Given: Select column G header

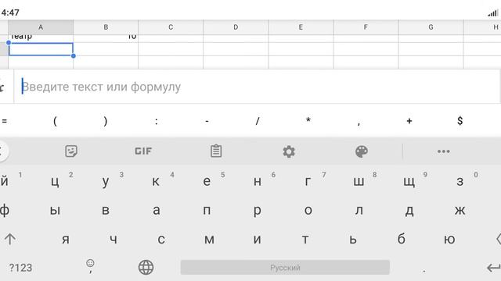Looking at the screenshot, I should [431, 27].
